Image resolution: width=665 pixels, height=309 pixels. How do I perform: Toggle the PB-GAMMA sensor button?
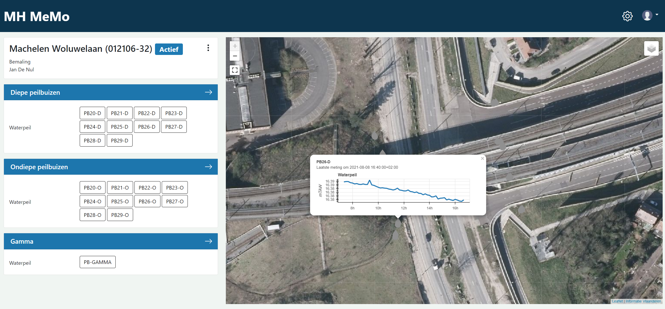pyautogui.click(x=97, y=262)
